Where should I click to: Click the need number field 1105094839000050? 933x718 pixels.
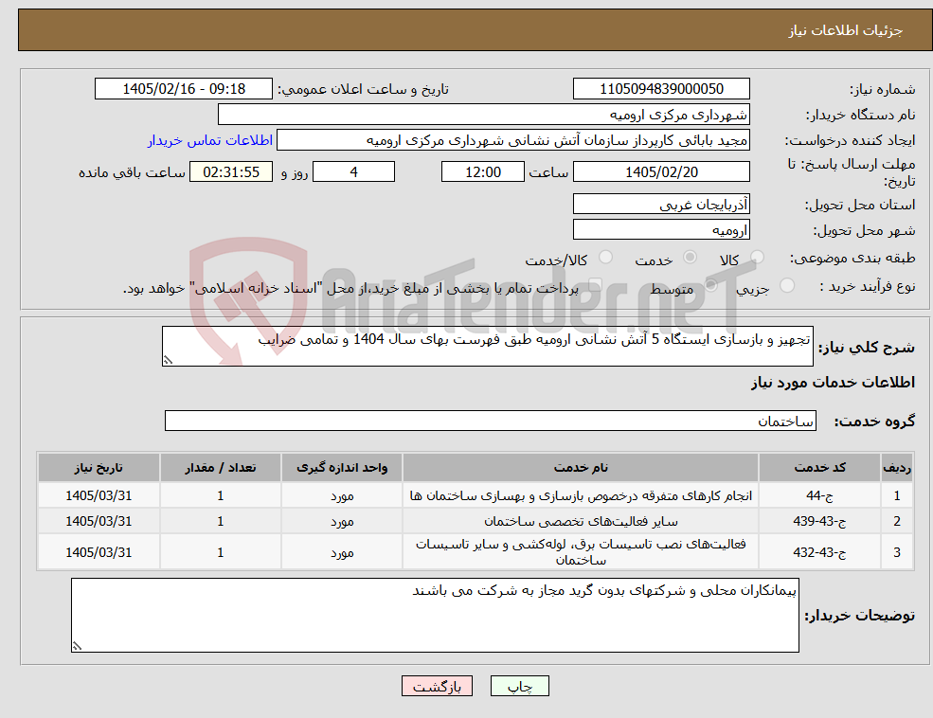click(x=661, y=89)
